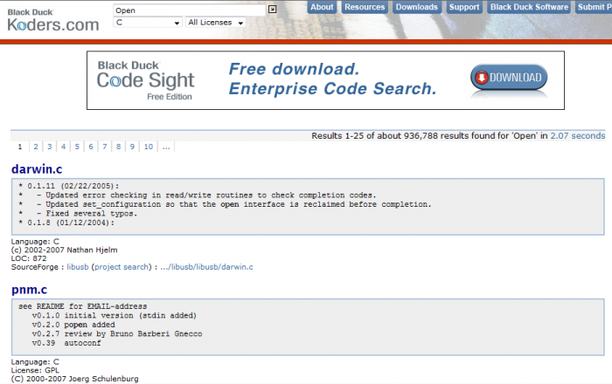Click the 'Enterprise Code Search.' banner text
This screenshot has height=384, width=612.
[x=332, y=88]
